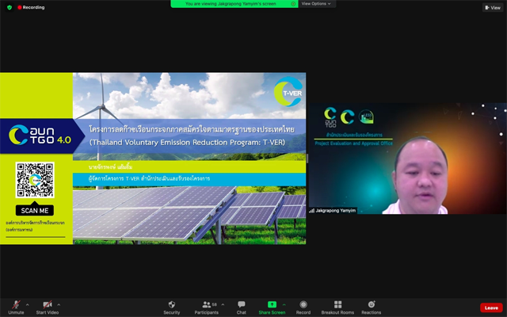Screen dimensions: 507x317
Task: Open the Security shield icon
Action: click(x=172, y=304)
